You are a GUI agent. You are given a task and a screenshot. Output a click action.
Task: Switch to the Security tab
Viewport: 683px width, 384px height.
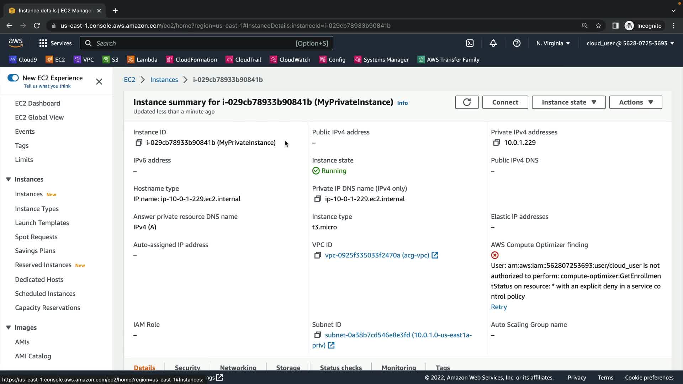point(187,367)
